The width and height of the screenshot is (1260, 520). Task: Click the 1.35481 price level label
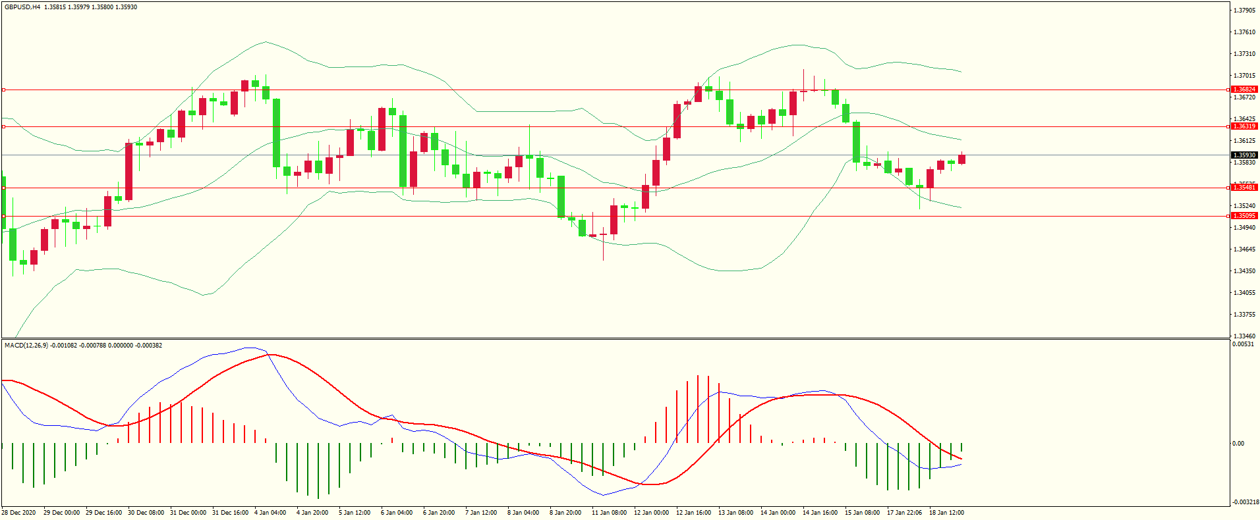(1244, 188)
